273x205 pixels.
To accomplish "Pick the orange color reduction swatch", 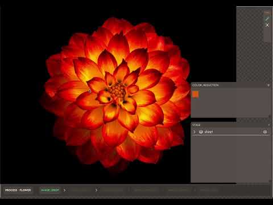I will click(x=196, y=95).
